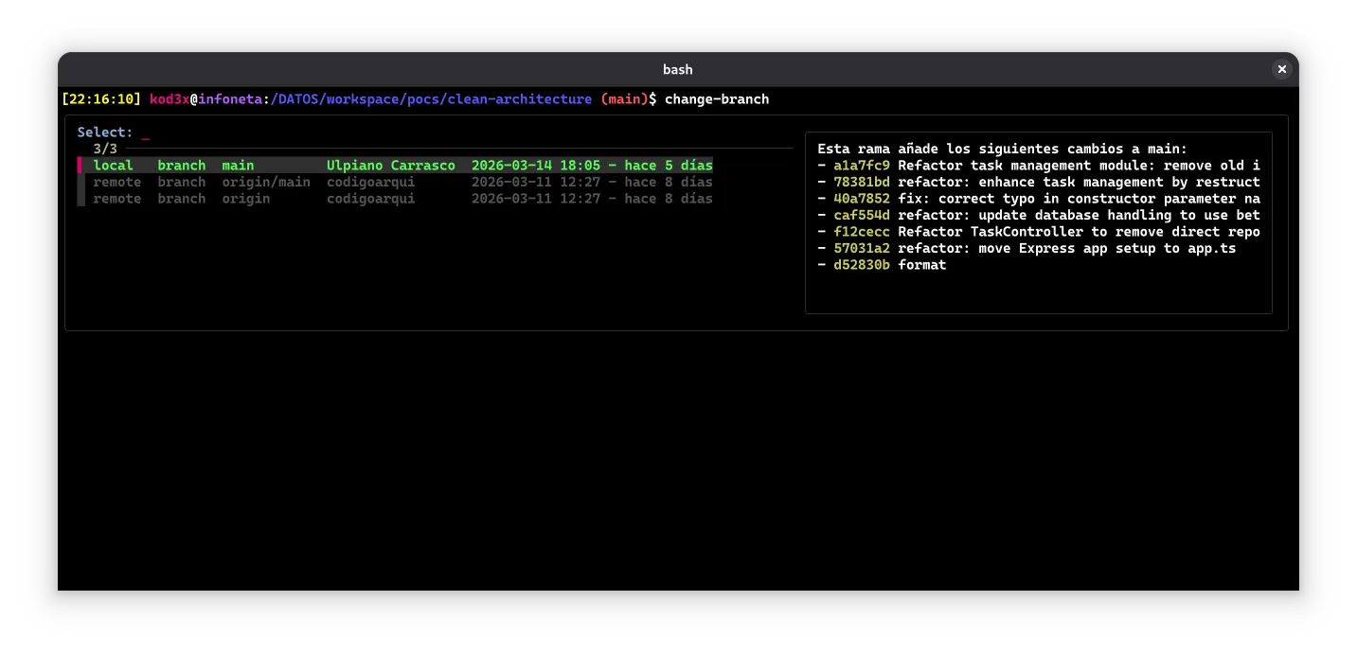Click commit hash 40a7852

point(862,199)
